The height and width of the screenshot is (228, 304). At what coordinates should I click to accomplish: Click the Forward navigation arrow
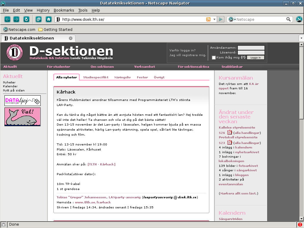pos(16,19)
